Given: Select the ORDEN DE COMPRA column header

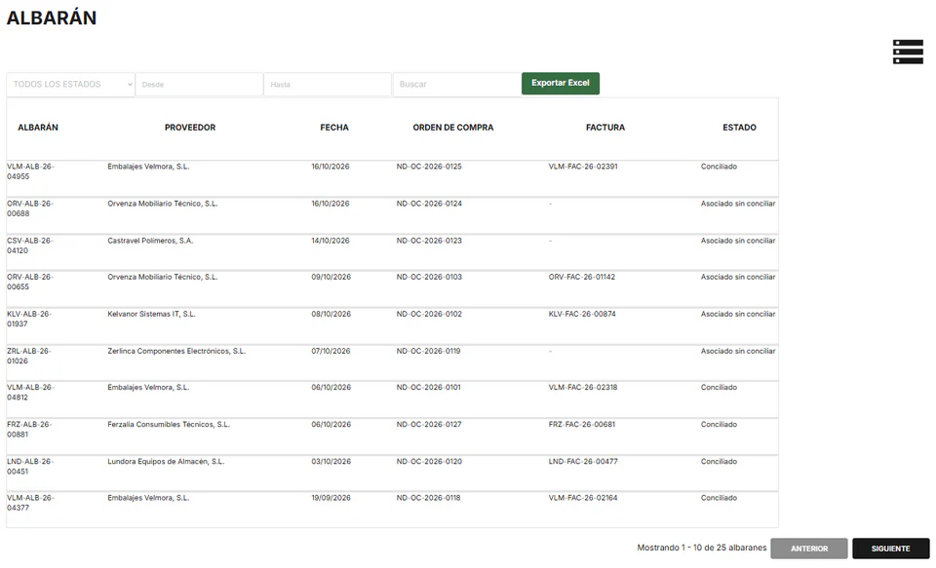Looking at the screenshot, I should click(453, 128).
